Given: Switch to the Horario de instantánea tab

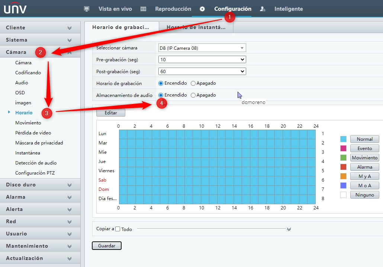Looking at the screenshot, I should click(x=196, y=27).
